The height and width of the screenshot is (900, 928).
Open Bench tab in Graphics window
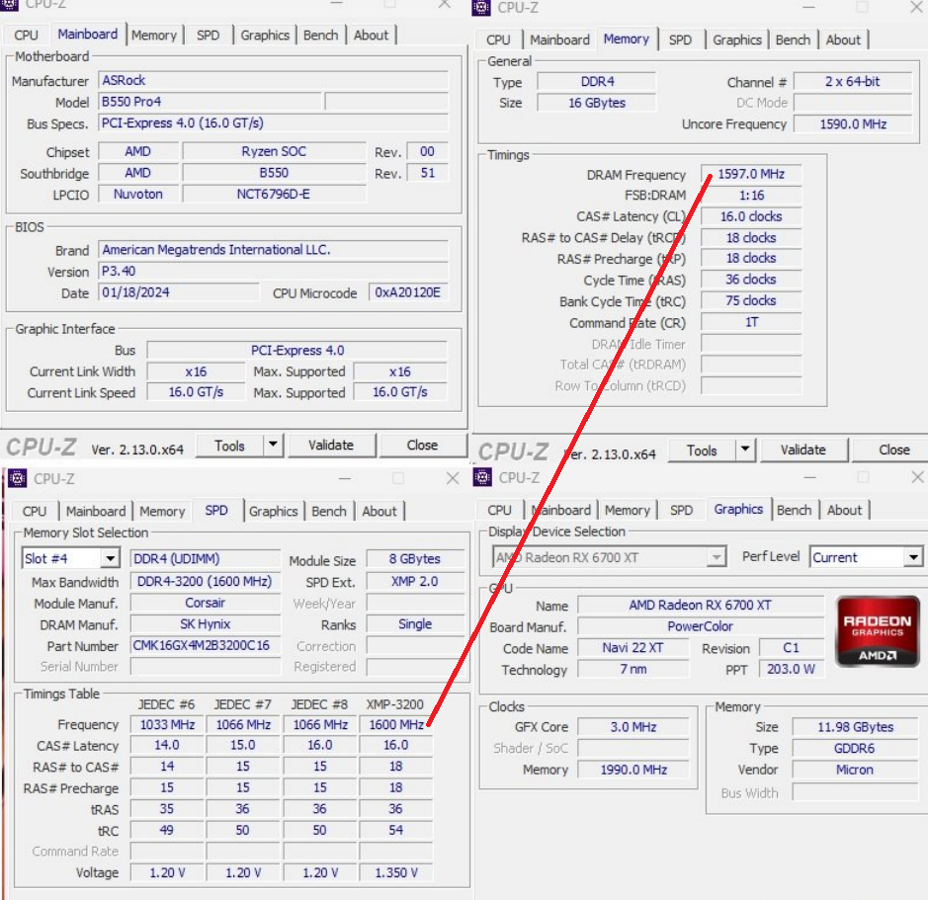click(794, 510)
